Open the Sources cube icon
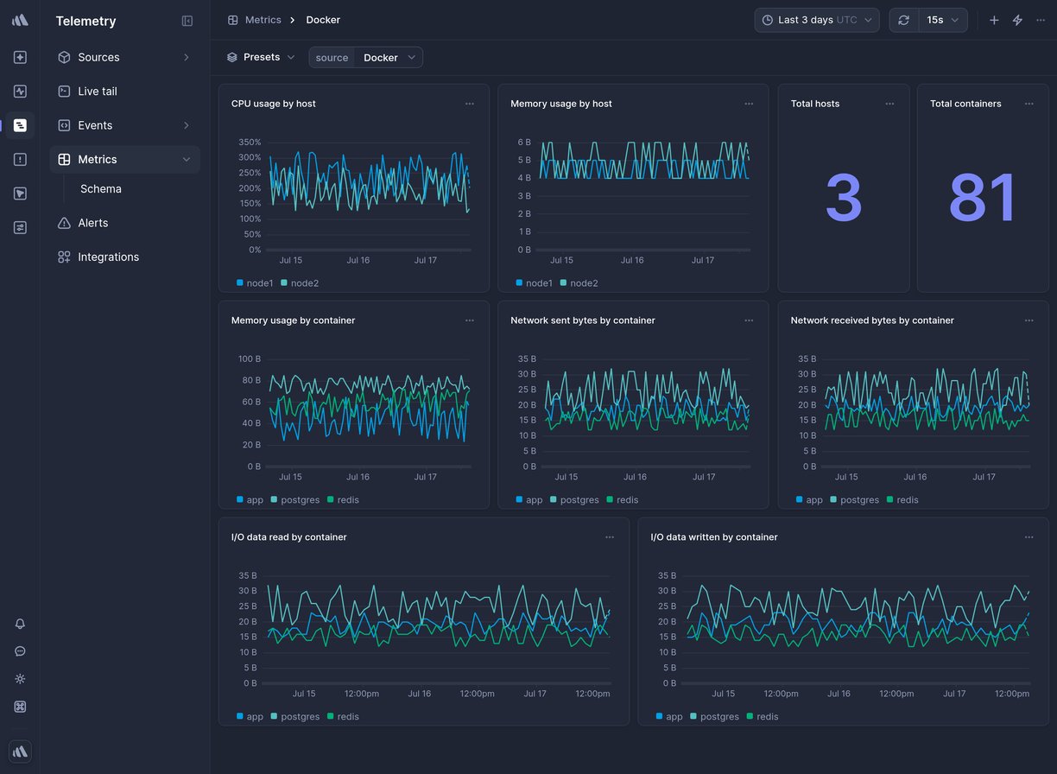The width and height of the screenshot is (1057, 774). (x=64, y=57)
